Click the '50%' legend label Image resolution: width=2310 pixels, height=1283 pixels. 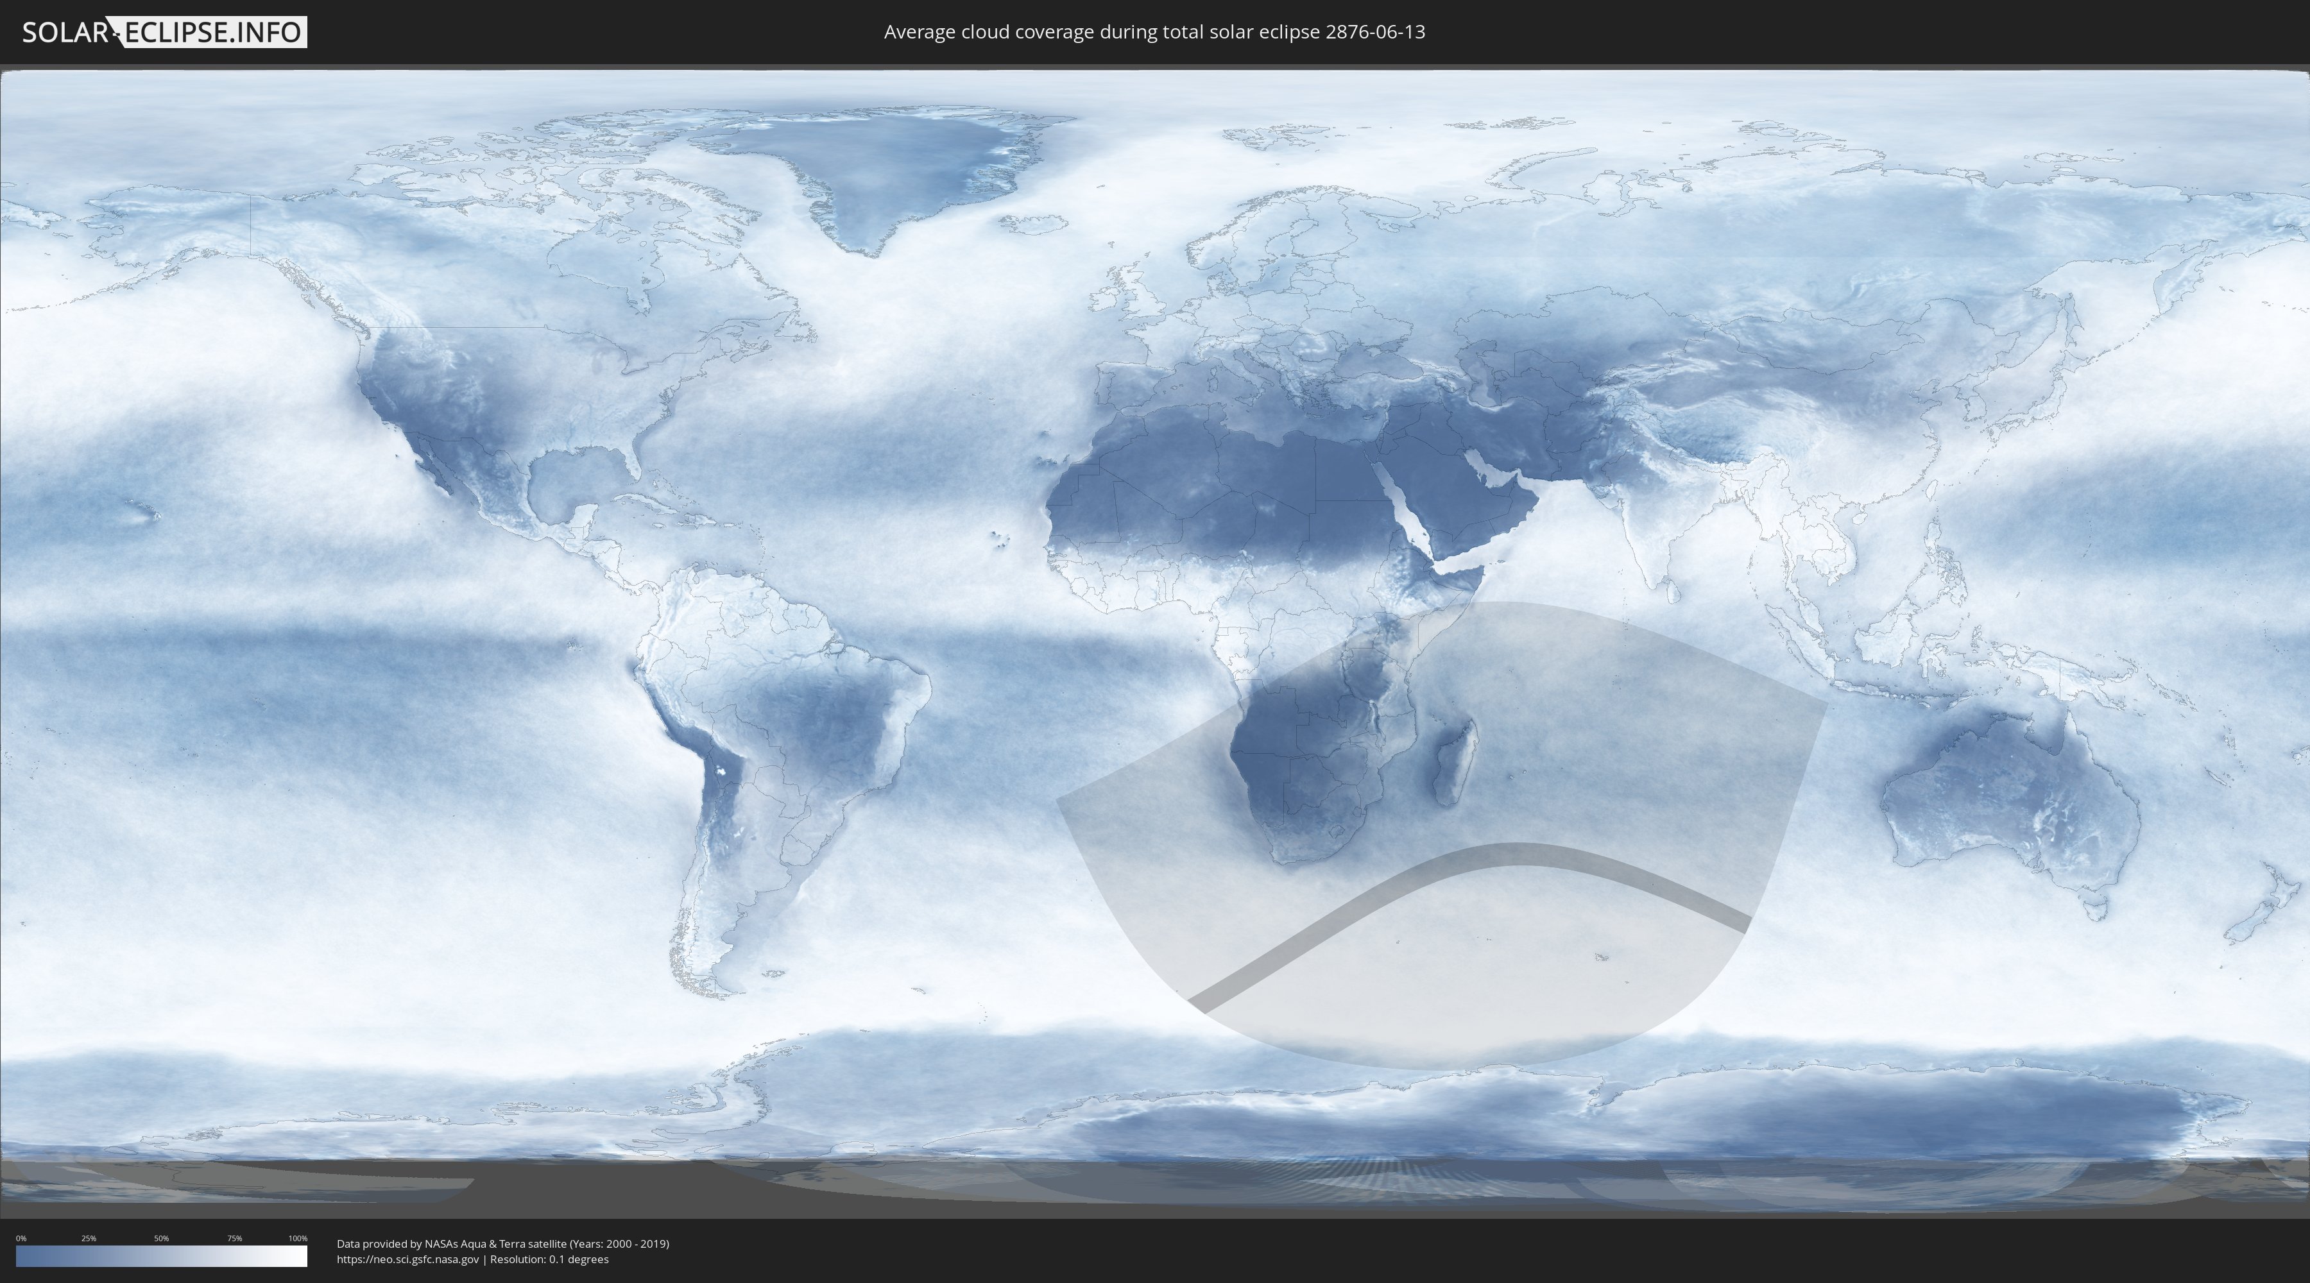tap(162, 1238)
